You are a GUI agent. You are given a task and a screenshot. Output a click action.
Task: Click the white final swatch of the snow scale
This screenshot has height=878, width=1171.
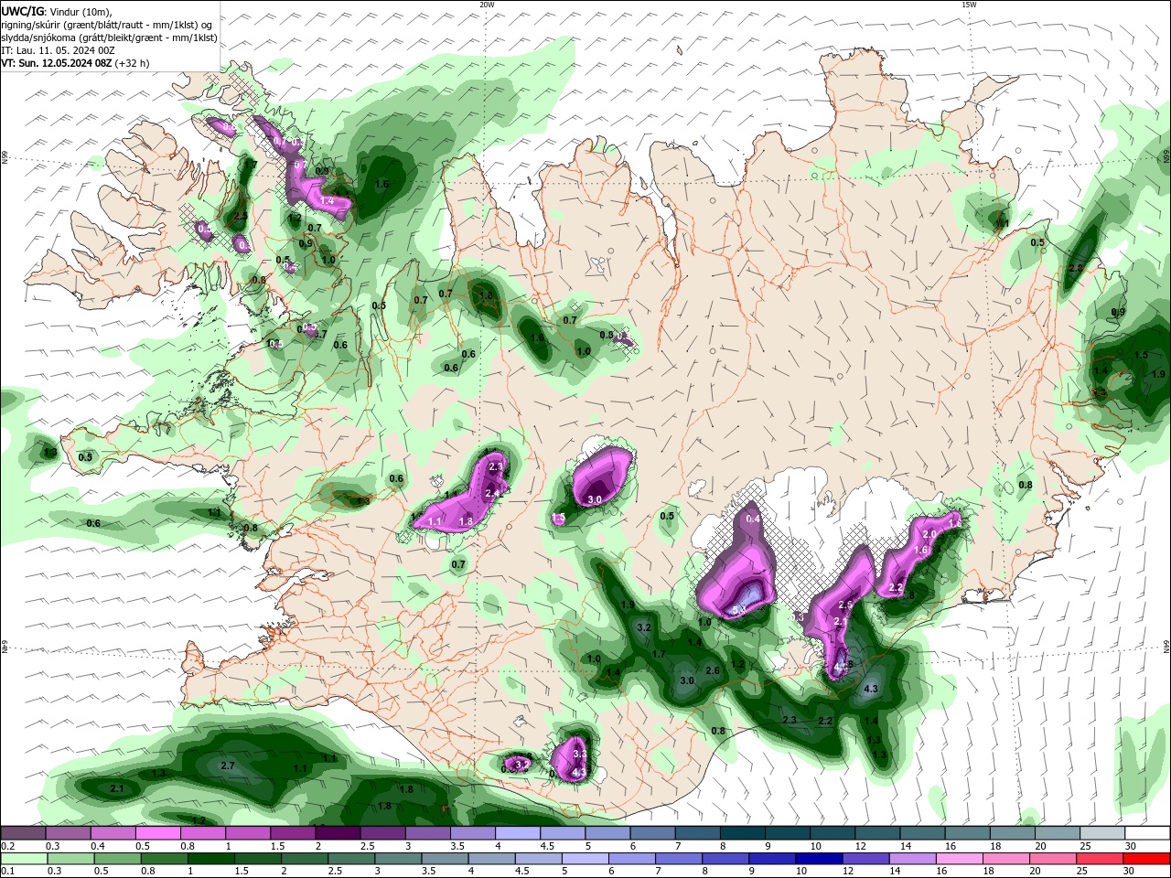pyautogui.click(x=1147, y=833)
